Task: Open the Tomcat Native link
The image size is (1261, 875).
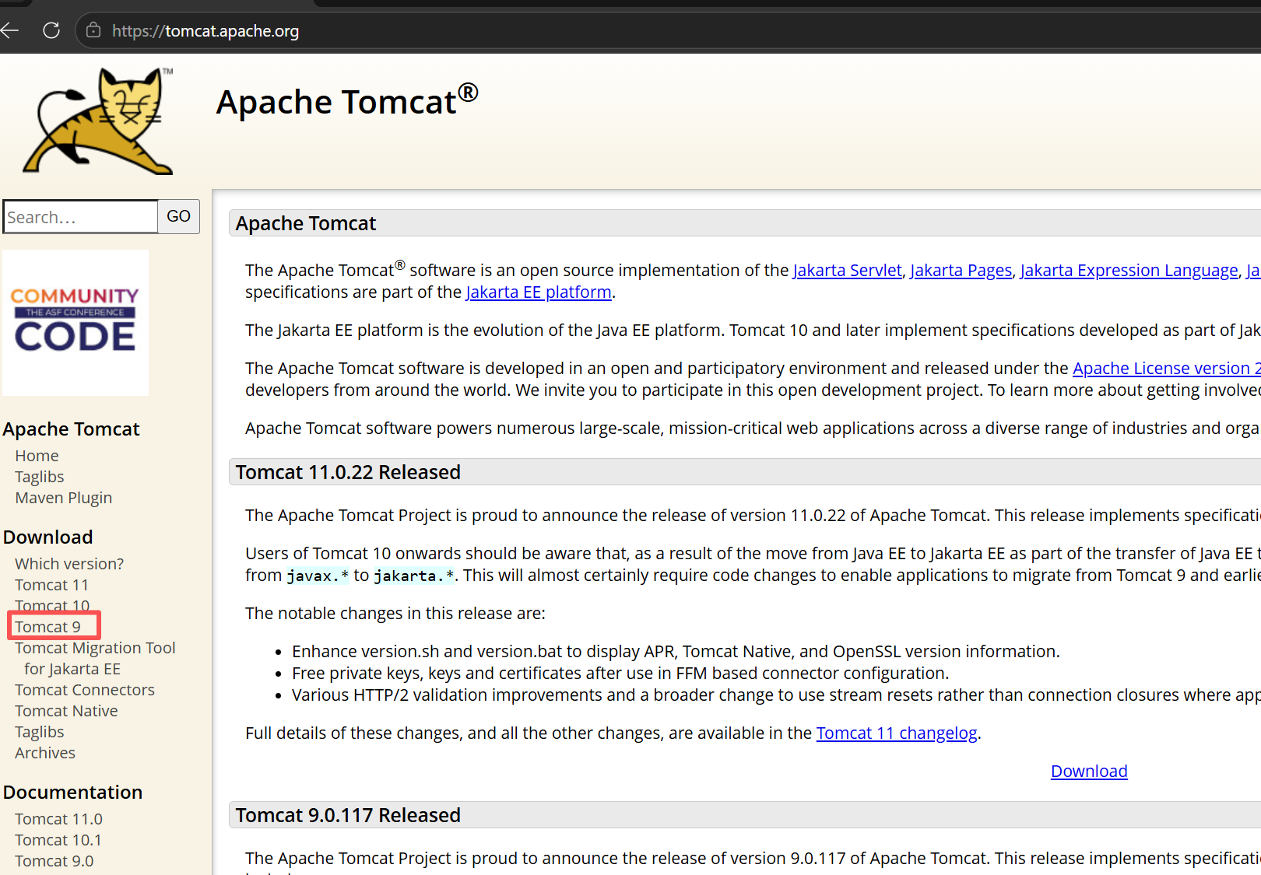Action: [66, 711]
